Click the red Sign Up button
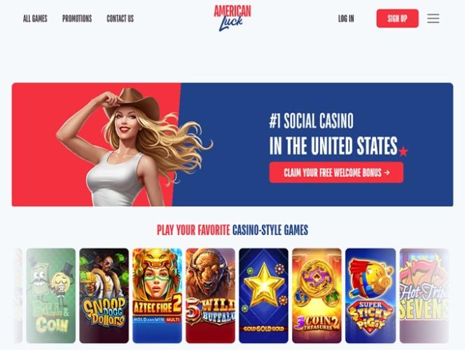 tap(397, 18)
